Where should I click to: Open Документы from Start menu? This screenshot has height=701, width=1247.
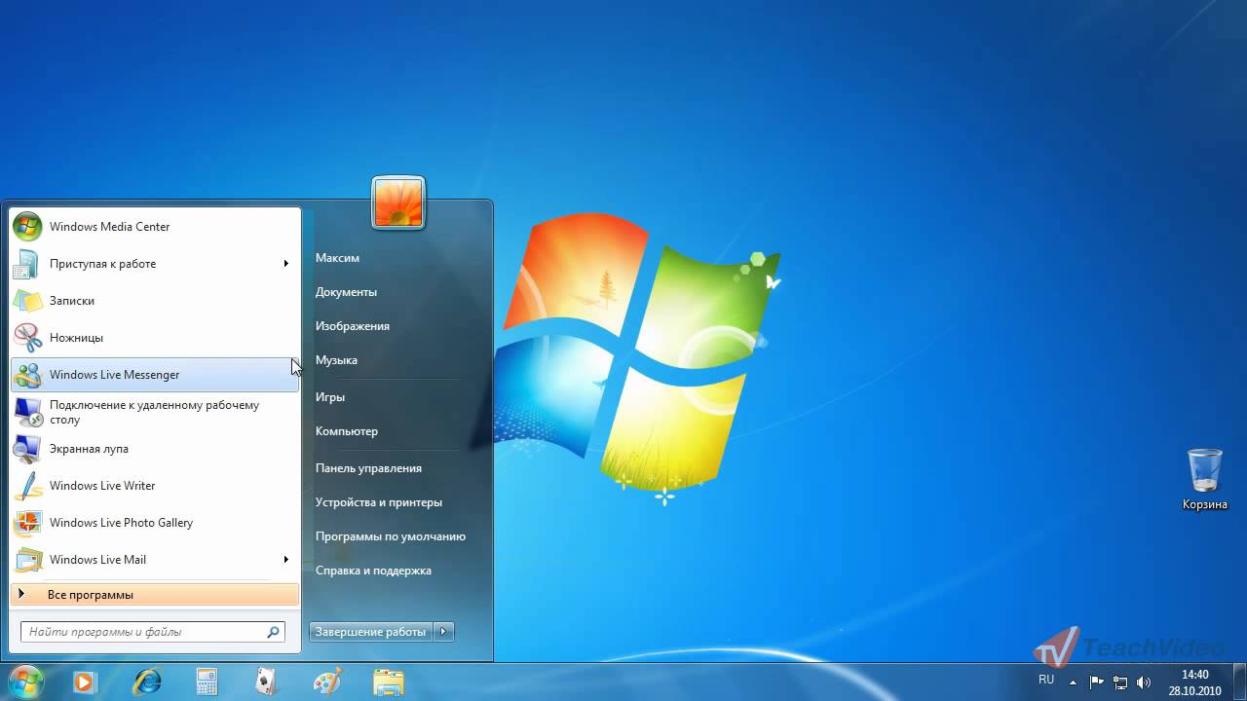(346, 292)
